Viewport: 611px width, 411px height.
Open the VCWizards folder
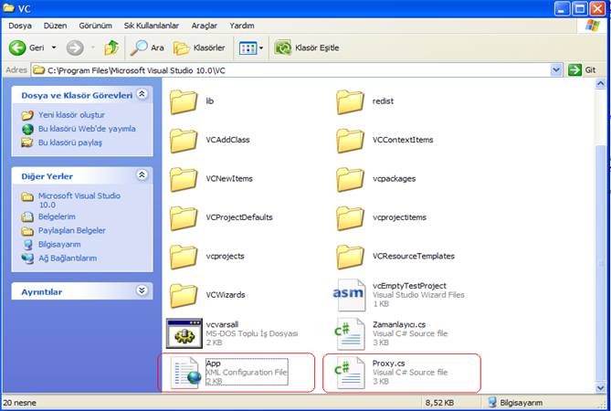pyautogui.click(x=184, y=294)
